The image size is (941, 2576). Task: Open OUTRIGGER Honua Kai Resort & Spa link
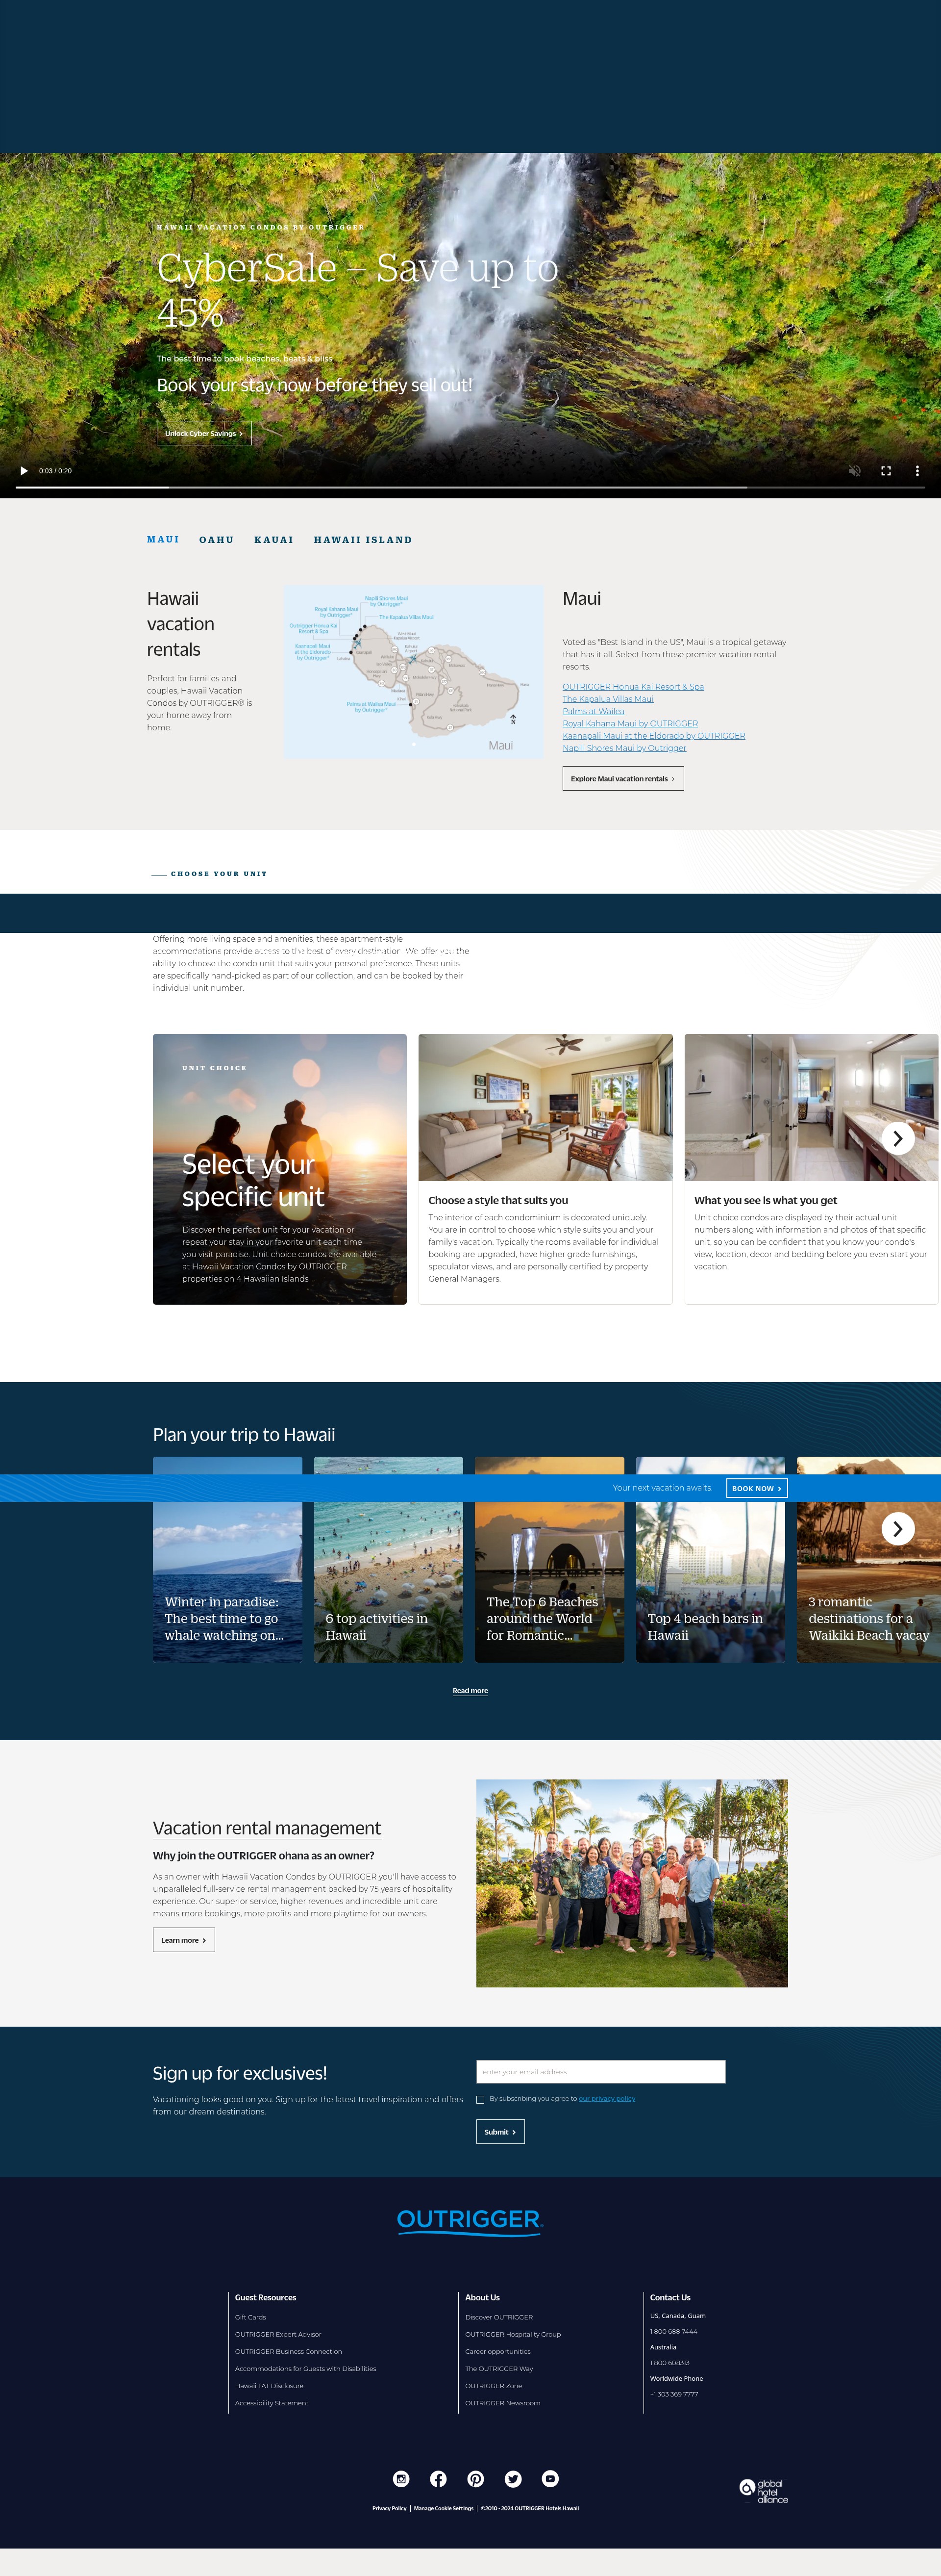[x=633, y=687]
